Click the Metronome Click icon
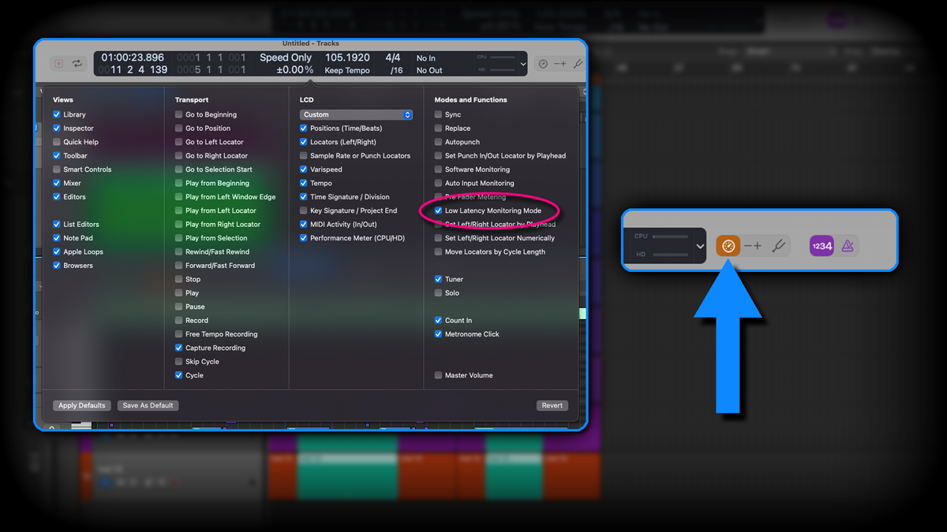 pyautogui.click(x=847, y=246)
